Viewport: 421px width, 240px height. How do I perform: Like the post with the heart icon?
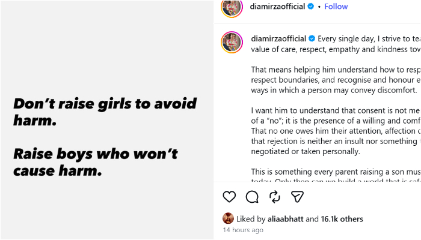(x=229, y=197)
